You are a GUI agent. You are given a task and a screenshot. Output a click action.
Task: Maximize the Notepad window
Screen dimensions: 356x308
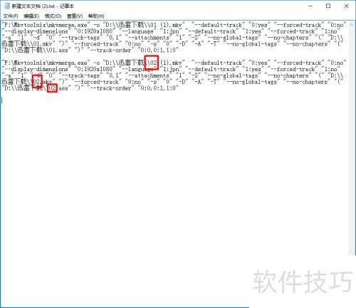click(328, 6)
